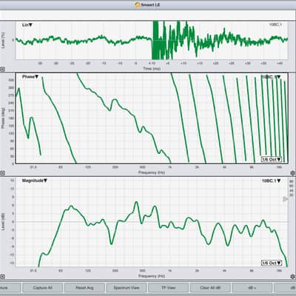296x296 pixels.
Task: Click the phase pane collapse icon
Action: (2, 173)
